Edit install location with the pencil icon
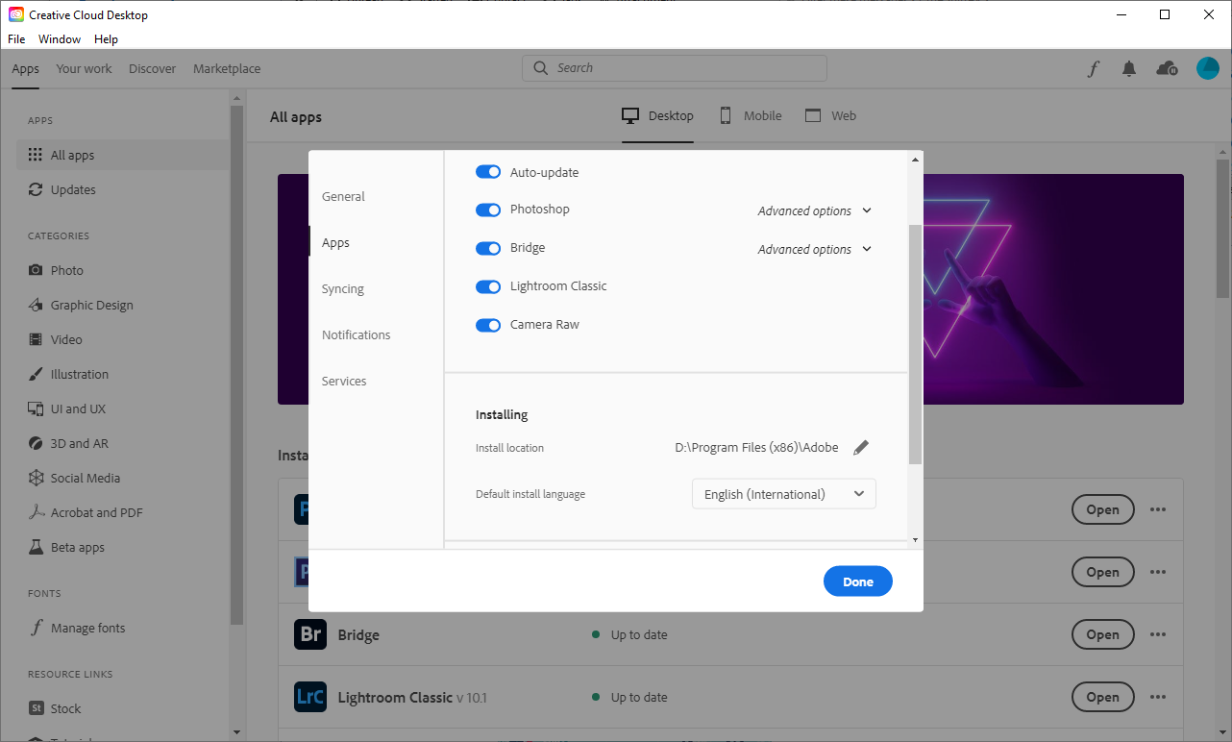This screenshot has width=1232, height=742. [x=861, y=447]
